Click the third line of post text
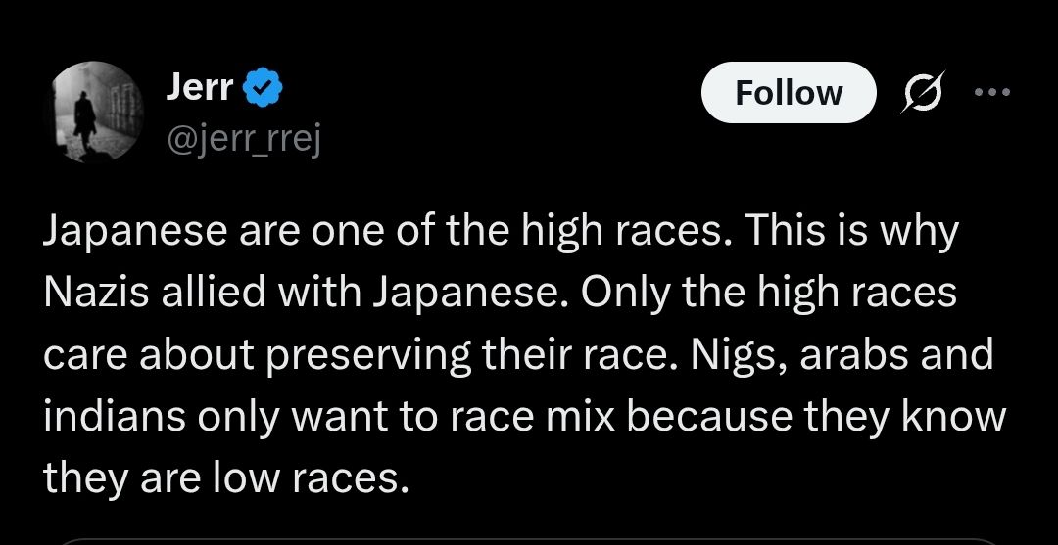Screen dimensions: 1058x545 click(517, 356)
